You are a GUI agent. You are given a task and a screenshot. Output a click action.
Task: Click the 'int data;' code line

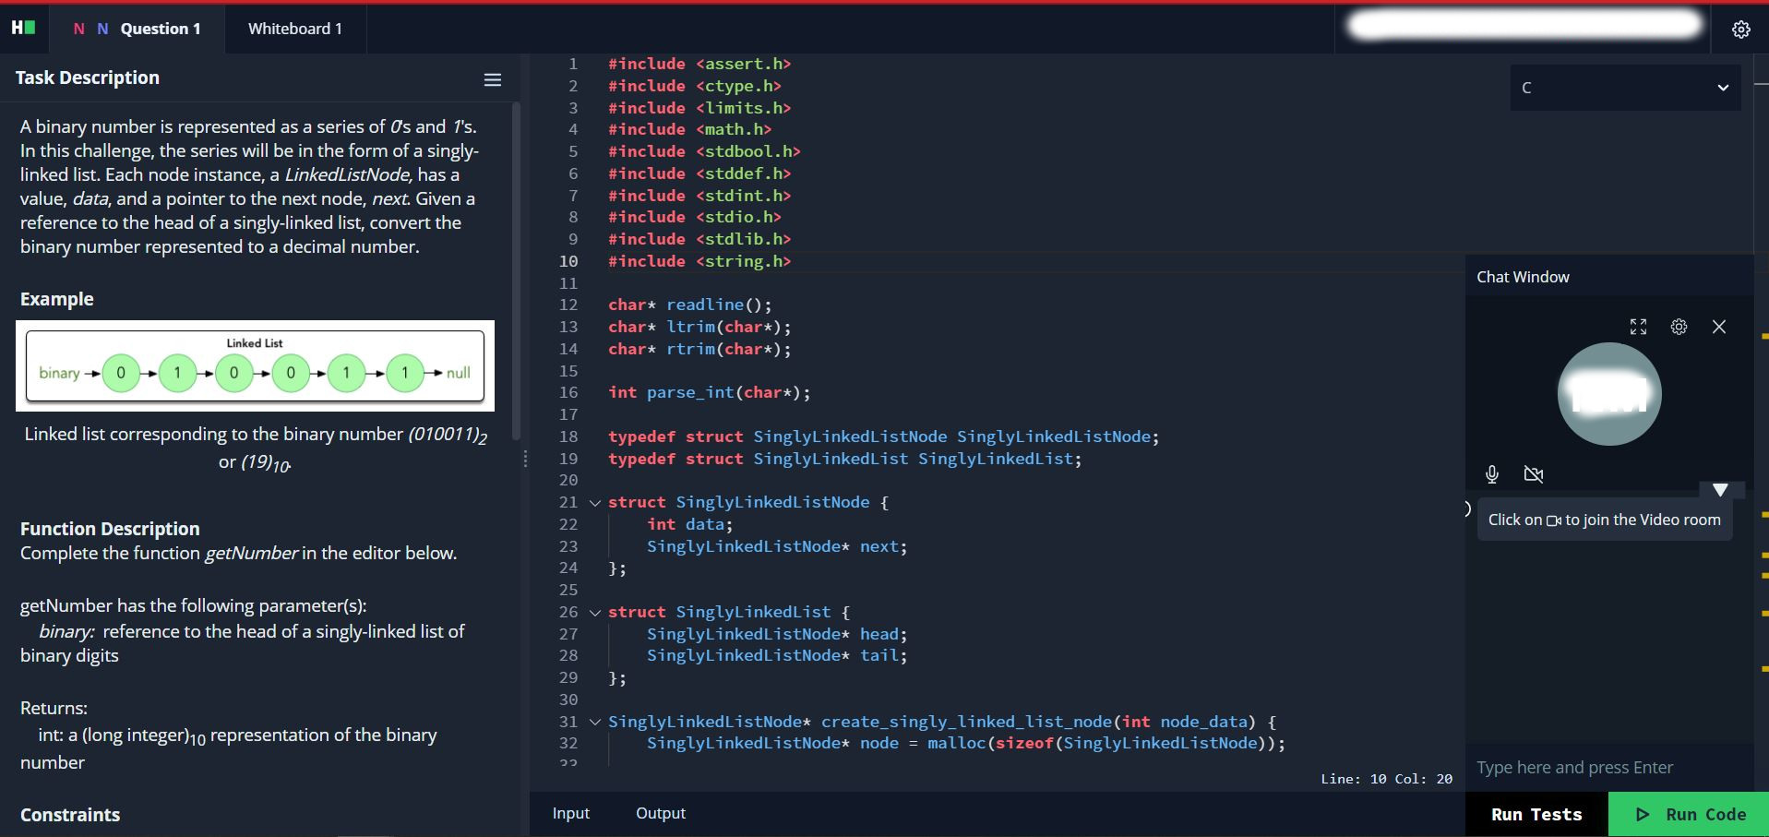689,524
